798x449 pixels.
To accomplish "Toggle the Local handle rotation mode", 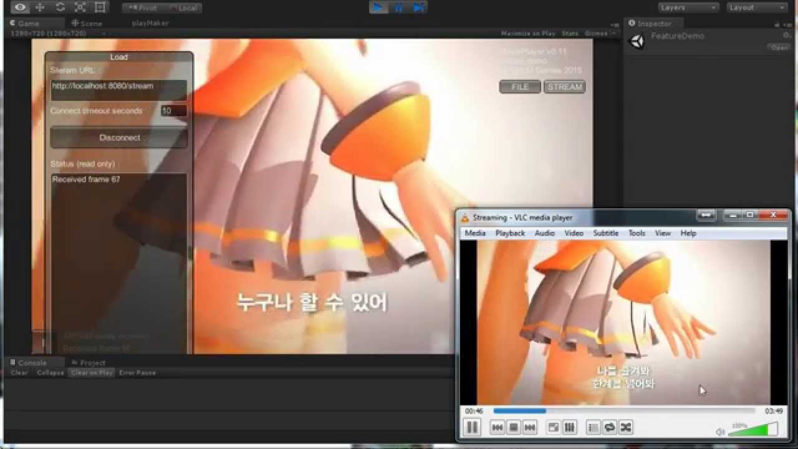I will (x=183, y=7).
